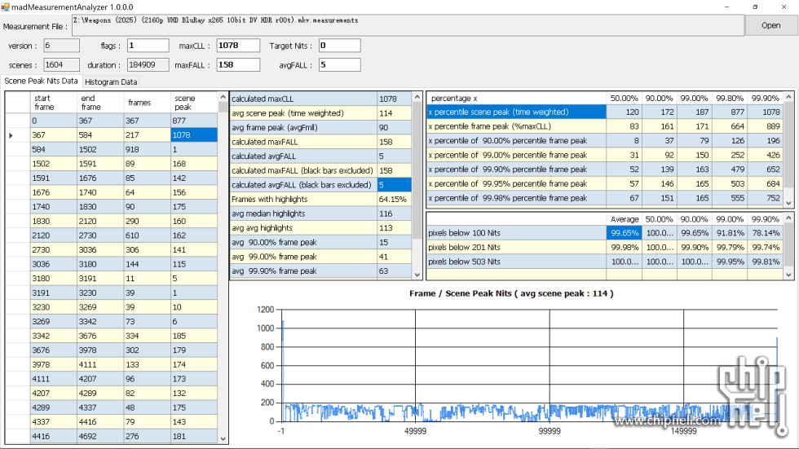Click the 'start frame' column header
The image size is (799, 449).
pos(54,103)
